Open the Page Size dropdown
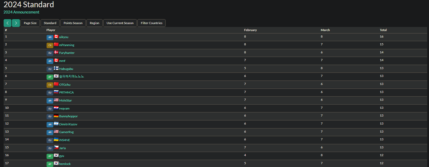The height and width of the screenshot is (167, 429). 30,23
